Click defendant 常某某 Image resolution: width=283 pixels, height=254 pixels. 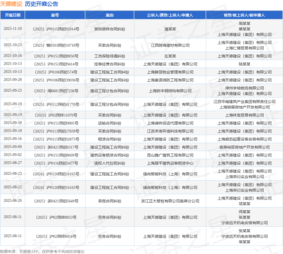[x=244, y=242]
